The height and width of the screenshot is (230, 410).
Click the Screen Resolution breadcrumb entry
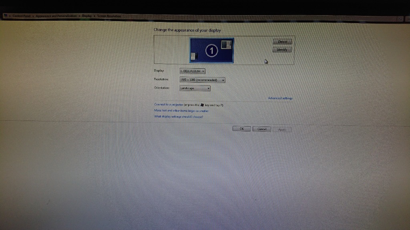point(109,16)
